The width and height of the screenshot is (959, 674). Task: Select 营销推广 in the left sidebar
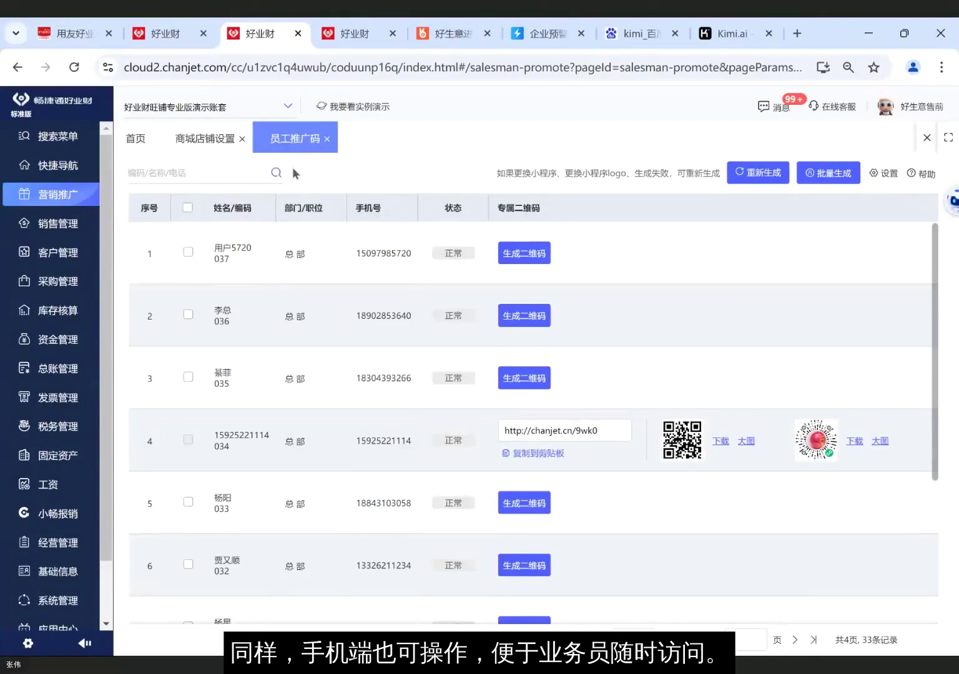56,194
